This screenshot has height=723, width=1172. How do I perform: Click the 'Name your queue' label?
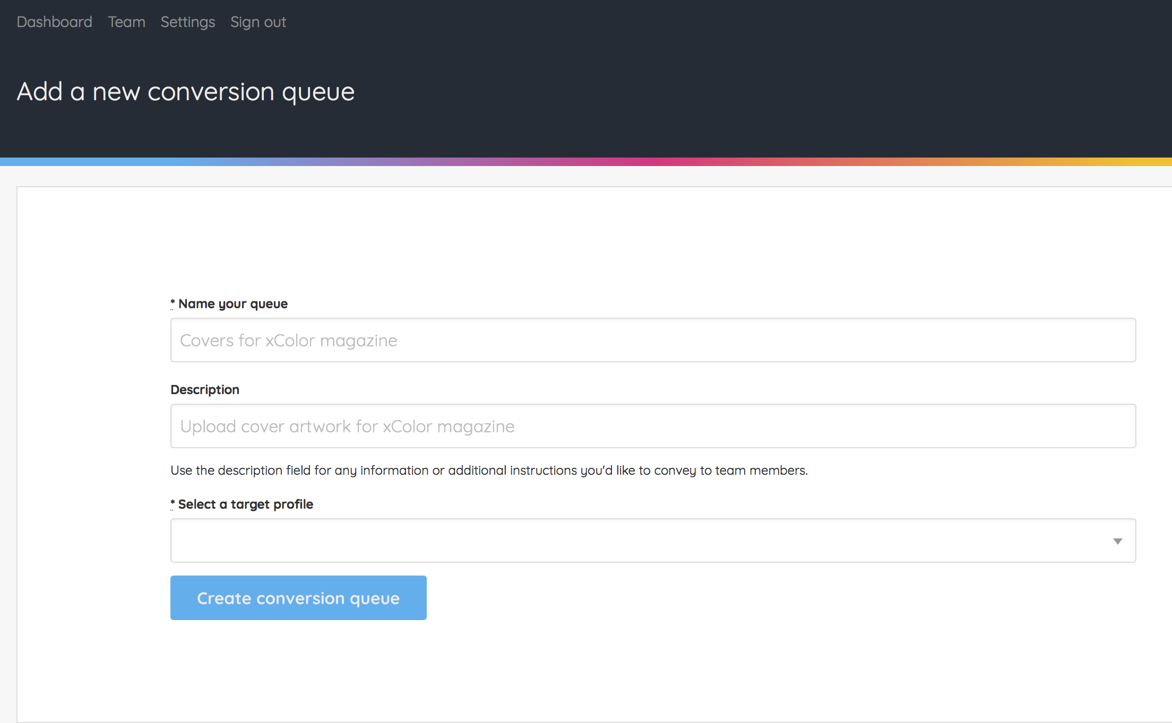(232, 304)
